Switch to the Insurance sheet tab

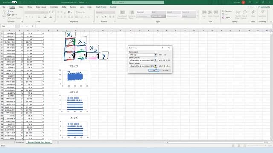(x=20, y=142)
